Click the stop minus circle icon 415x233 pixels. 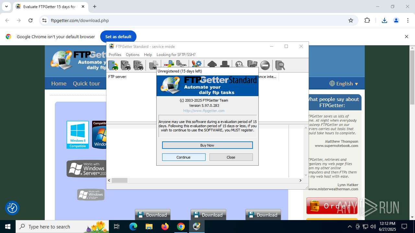pyautogui.click(x=265, y=65)
